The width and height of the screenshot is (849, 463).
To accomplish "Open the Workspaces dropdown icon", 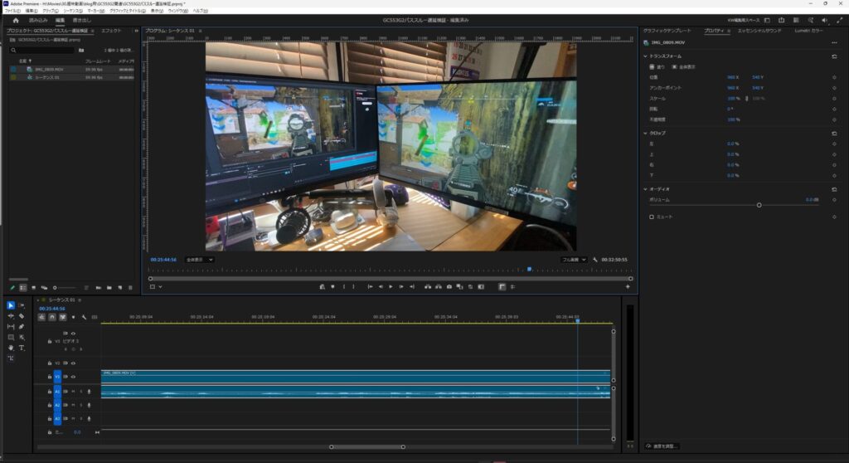I will pos(767,20).
